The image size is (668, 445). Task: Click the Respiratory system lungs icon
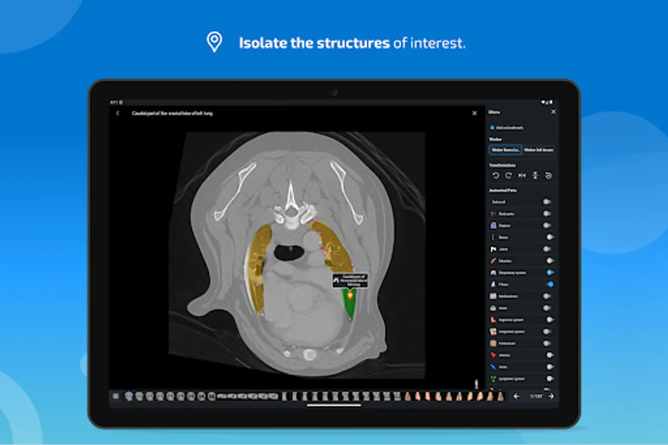[x=493, y=272]
